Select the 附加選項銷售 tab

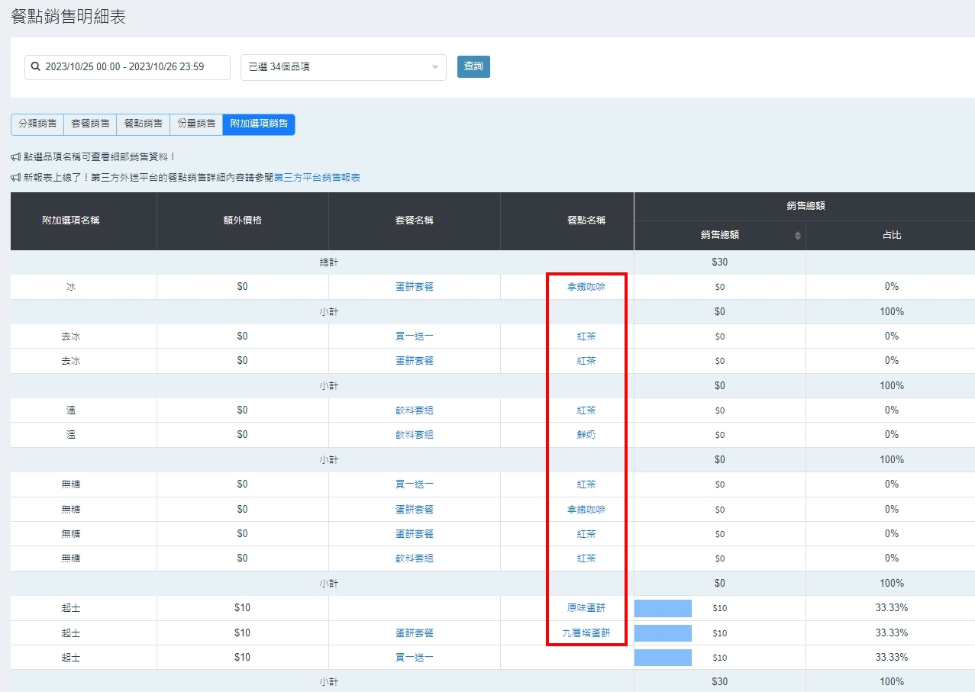tap(259, 124)
